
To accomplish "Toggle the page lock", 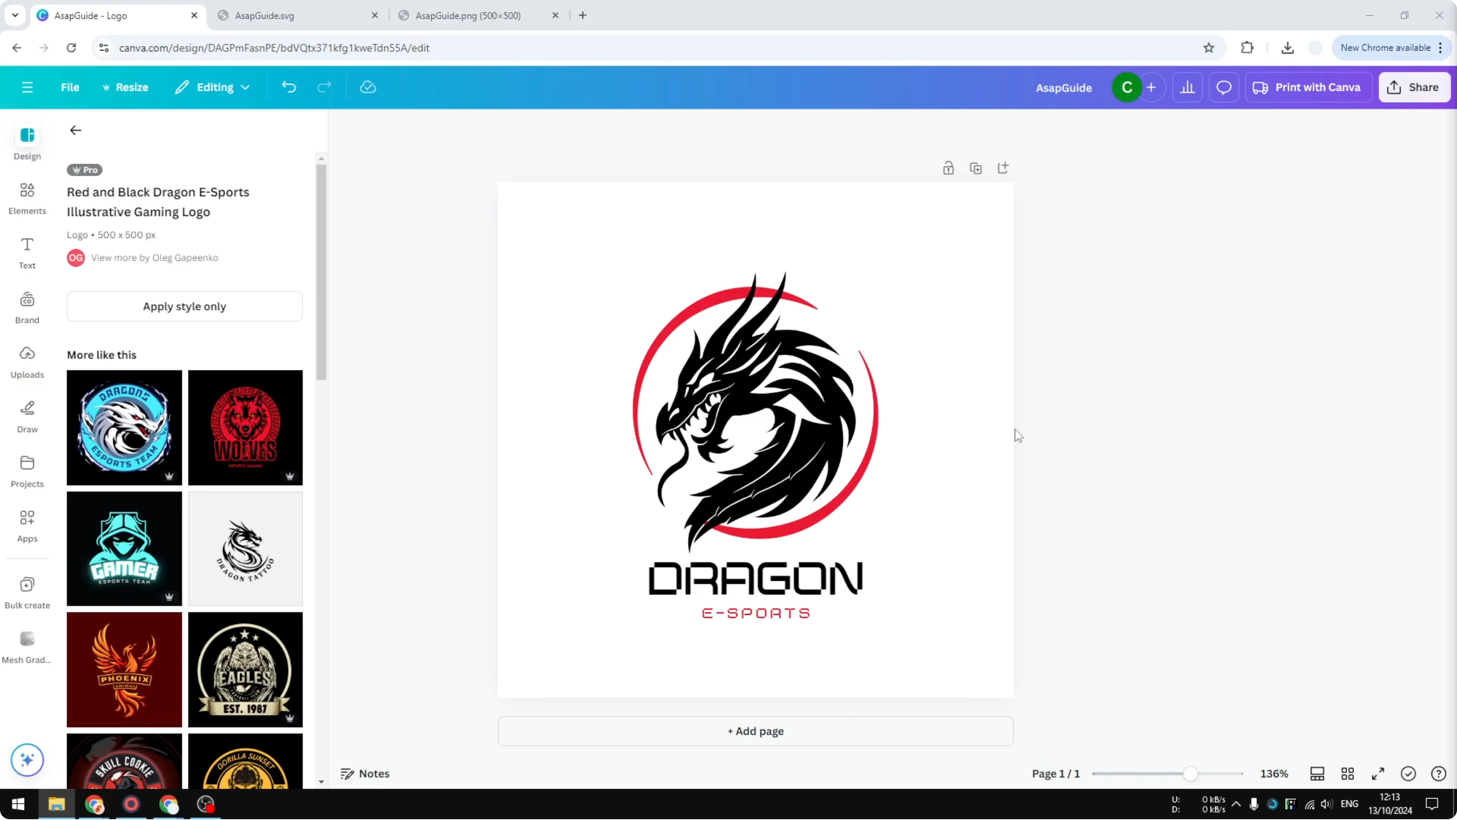I will [x=948, y=167].
